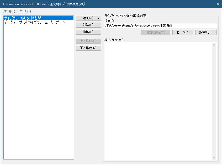
Task: Click the 削除(R) button
Action: [x=88, y=25]
